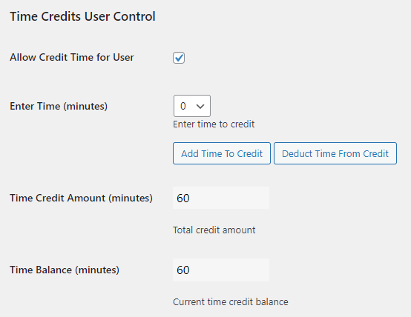411x317 pixels.
Task: Focus the Time Credit Amount input field
Action: click(221, 198)
